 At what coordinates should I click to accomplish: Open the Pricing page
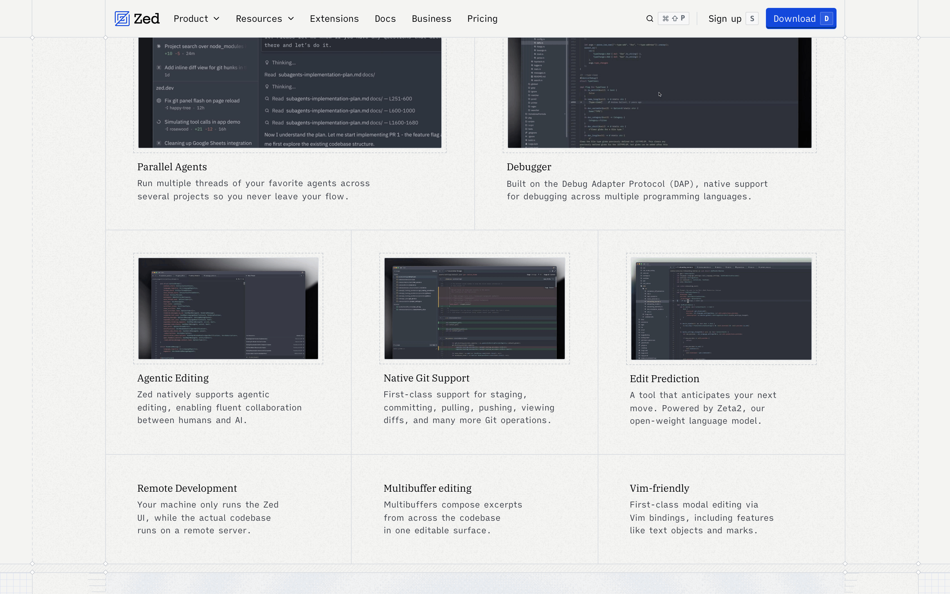pyautogui.click(x=482, y=18)
